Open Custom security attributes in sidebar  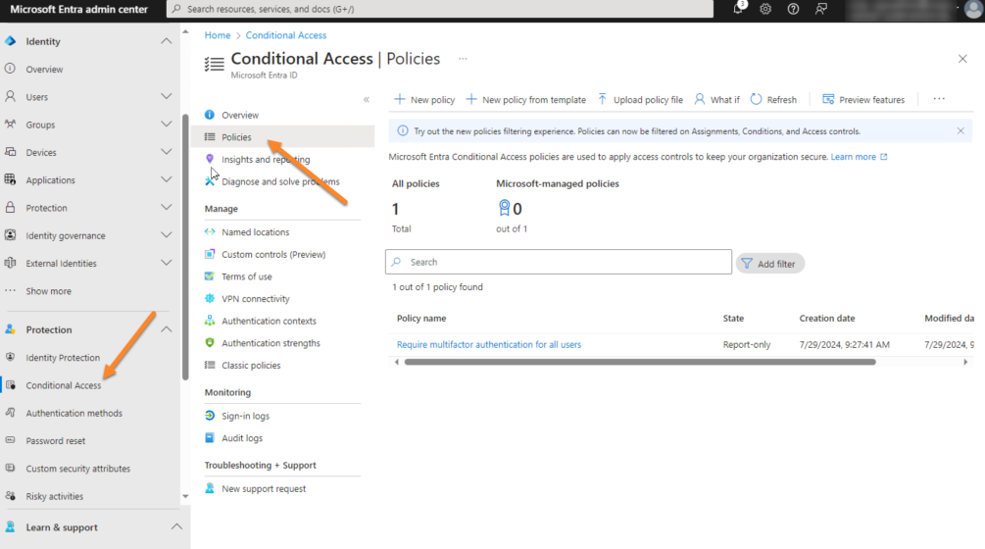[x=77, y=468]
